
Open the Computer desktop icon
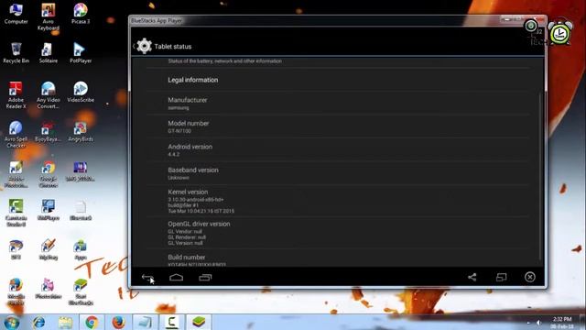(x=16, y=15)
